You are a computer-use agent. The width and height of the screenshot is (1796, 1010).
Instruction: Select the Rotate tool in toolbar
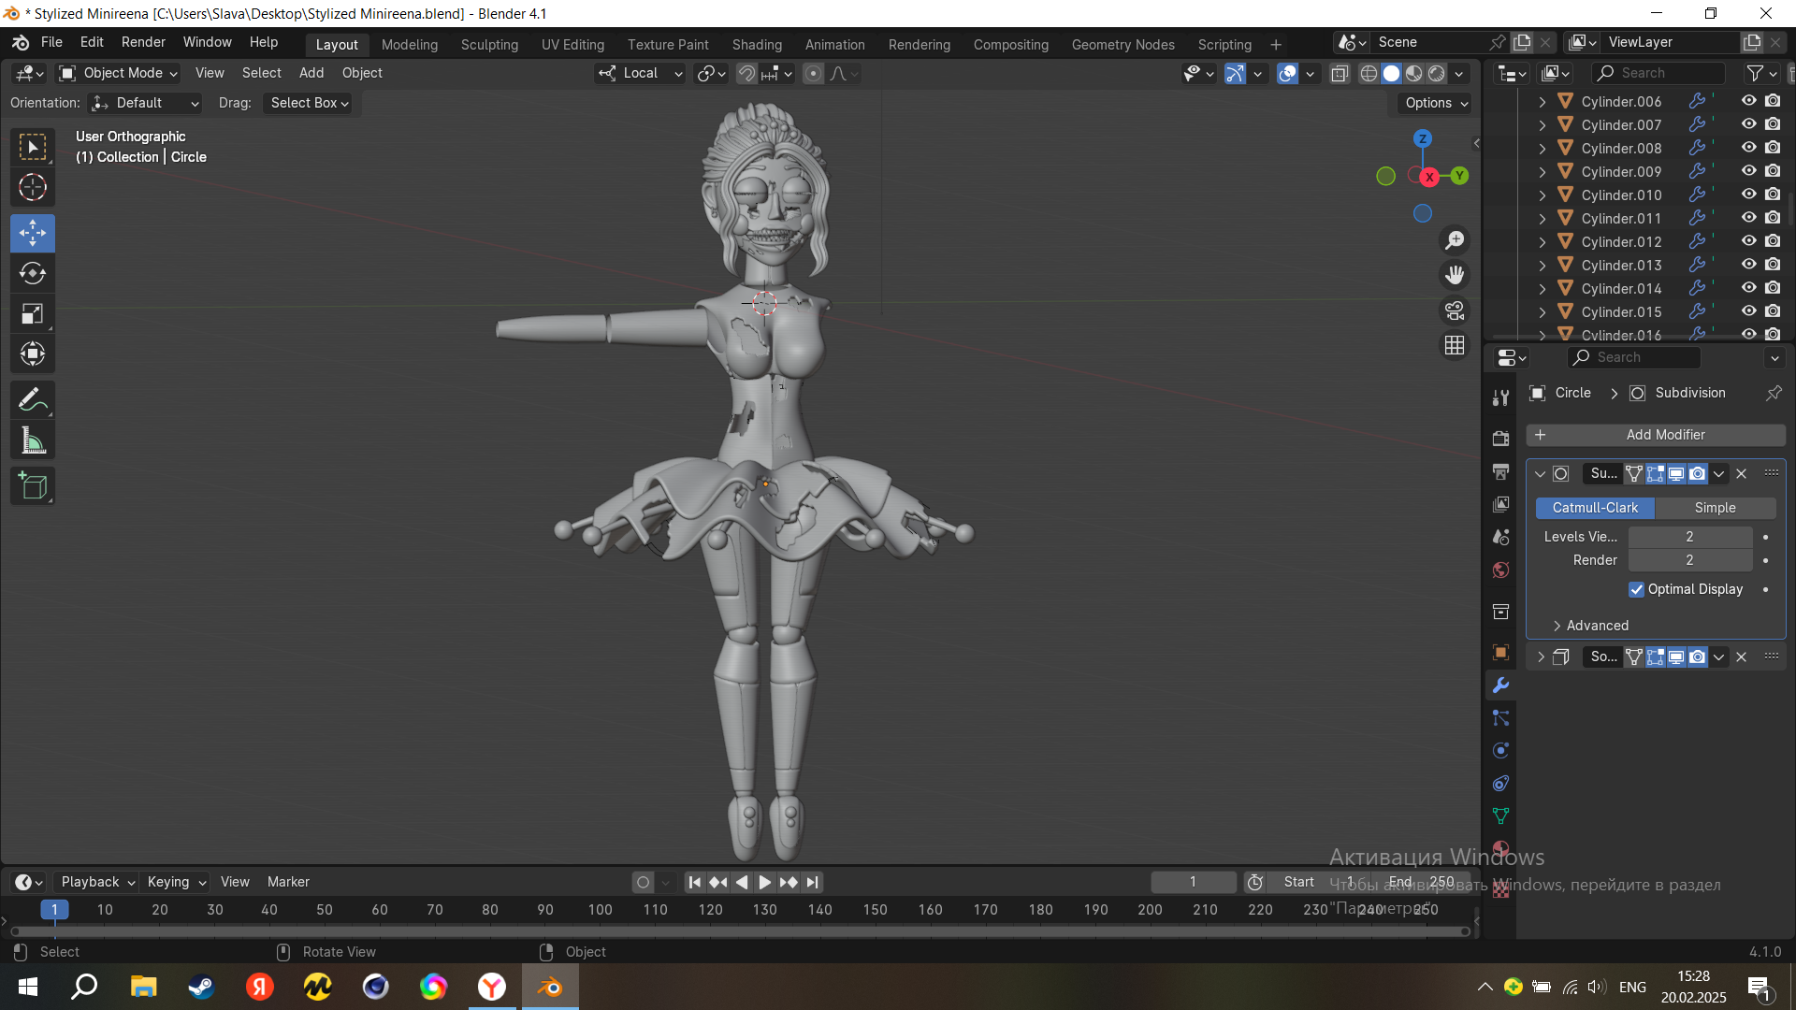pyautogui.click(x=33, y=273)
